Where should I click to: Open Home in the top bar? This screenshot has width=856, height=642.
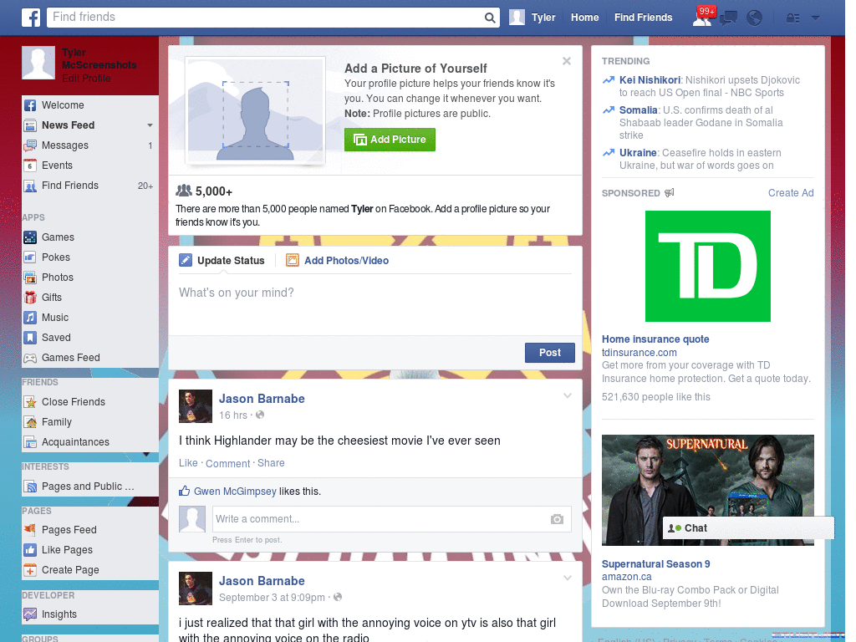click(584, 18)
